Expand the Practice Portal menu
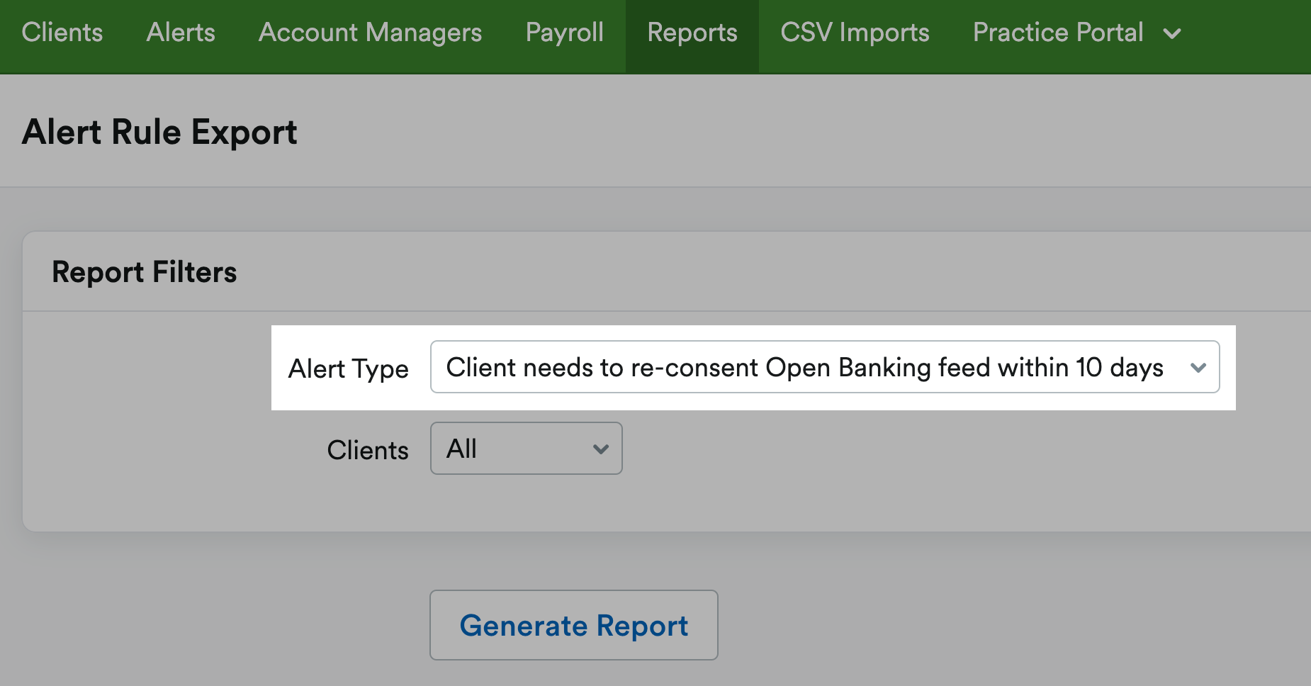Viewport: 1311px width, 686px height. point(1077,33)
